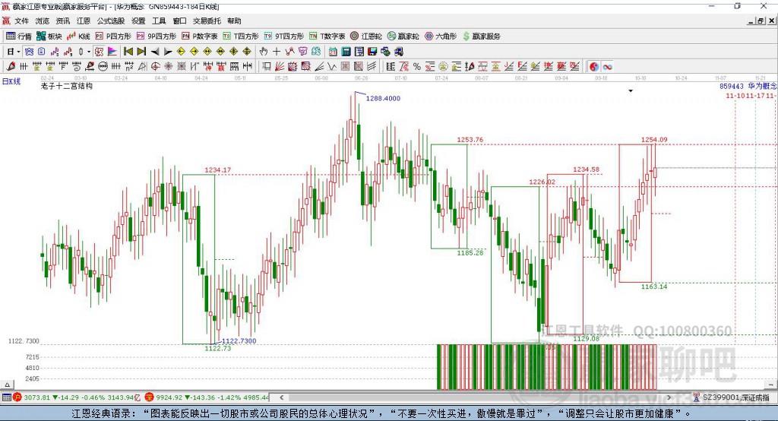Click the 9P四方形 toolbar button
The image size is (778, 421).
[x=161, y=36]
